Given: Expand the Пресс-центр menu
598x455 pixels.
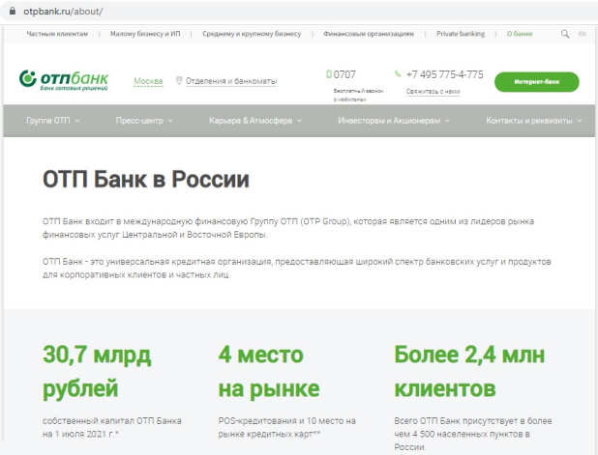Looking at the screenshot, I should coord(144,121).
